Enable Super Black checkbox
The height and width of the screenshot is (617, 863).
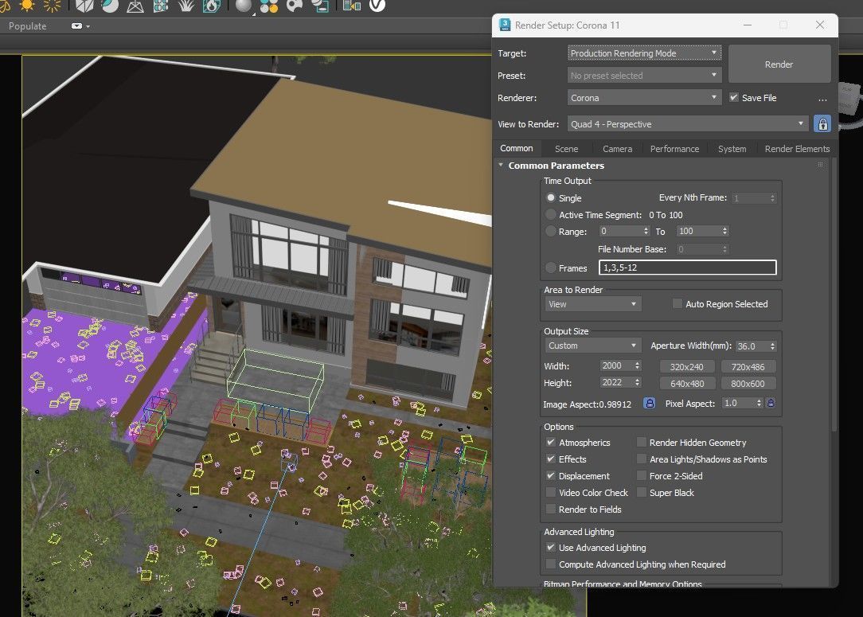[641, 492]
